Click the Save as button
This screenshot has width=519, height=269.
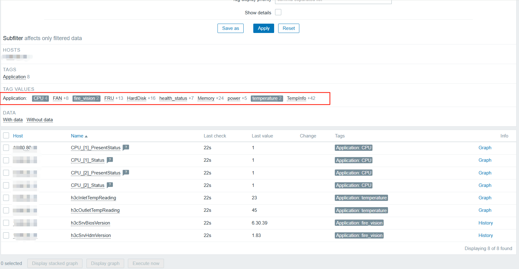tap(230, 28)
